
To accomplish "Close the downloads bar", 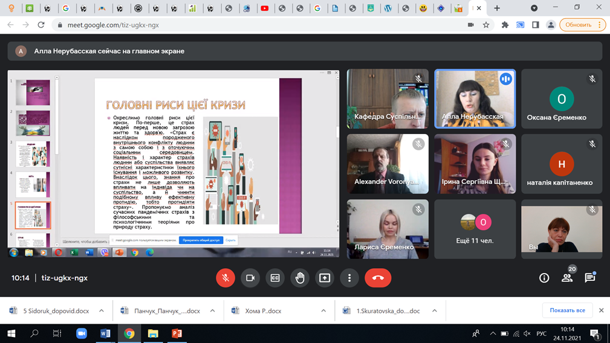I will tap(601, 310).
